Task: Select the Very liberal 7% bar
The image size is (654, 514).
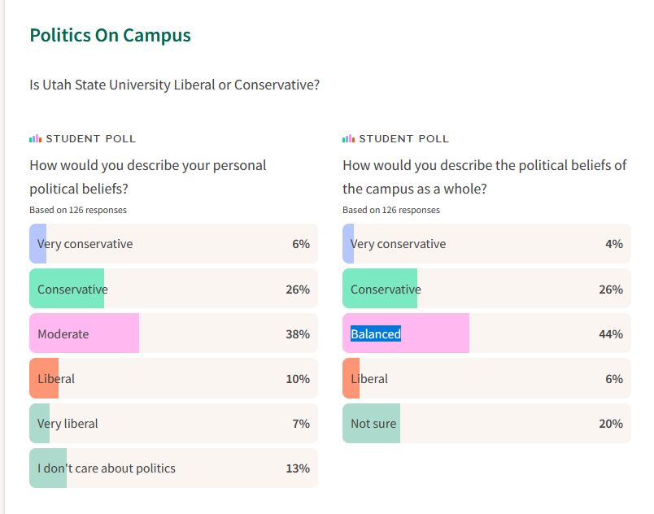Action: click(173, 423)
